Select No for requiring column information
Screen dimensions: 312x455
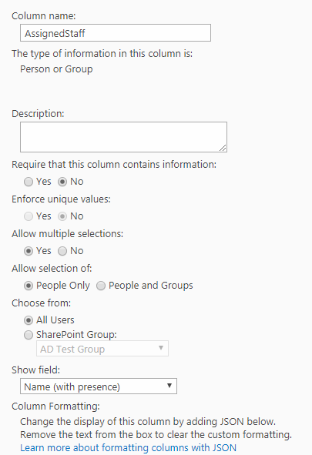click(x=62, y=182)
